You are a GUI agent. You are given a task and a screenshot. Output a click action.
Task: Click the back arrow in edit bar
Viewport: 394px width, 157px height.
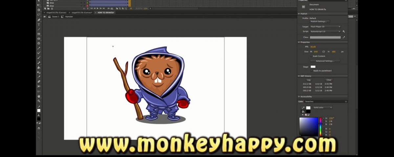pyautogui.click(x=44, y=17)
